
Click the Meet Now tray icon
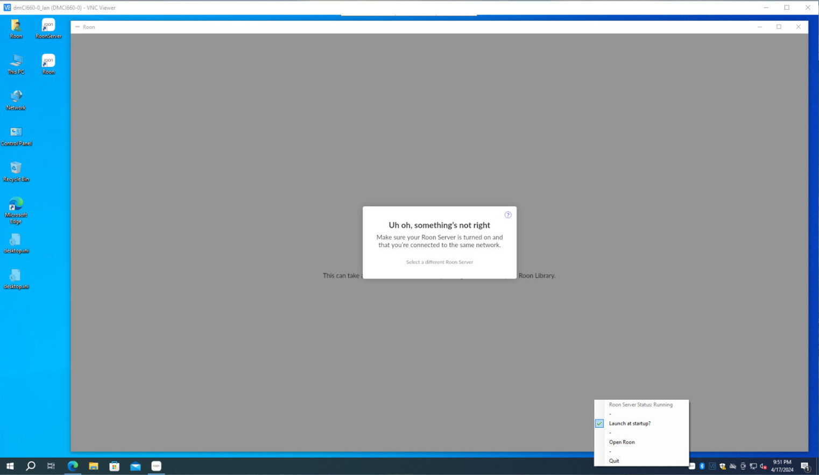tap(743, 466)
